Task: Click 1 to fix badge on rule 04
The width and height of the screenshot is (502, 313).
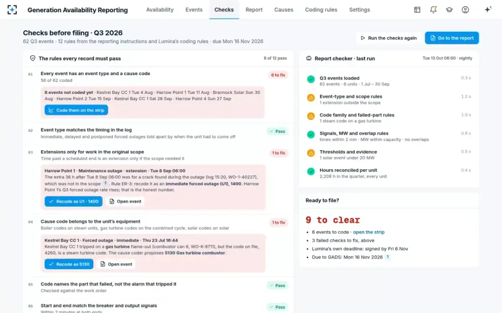Action: pyautogui.click(x=278, y=222)
